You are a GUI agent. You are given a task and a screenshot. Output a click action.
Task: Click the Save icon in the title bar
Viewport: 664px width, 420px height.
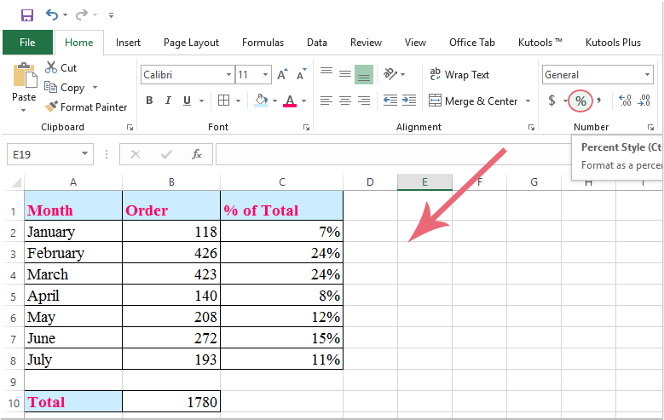tap(26, 15)
